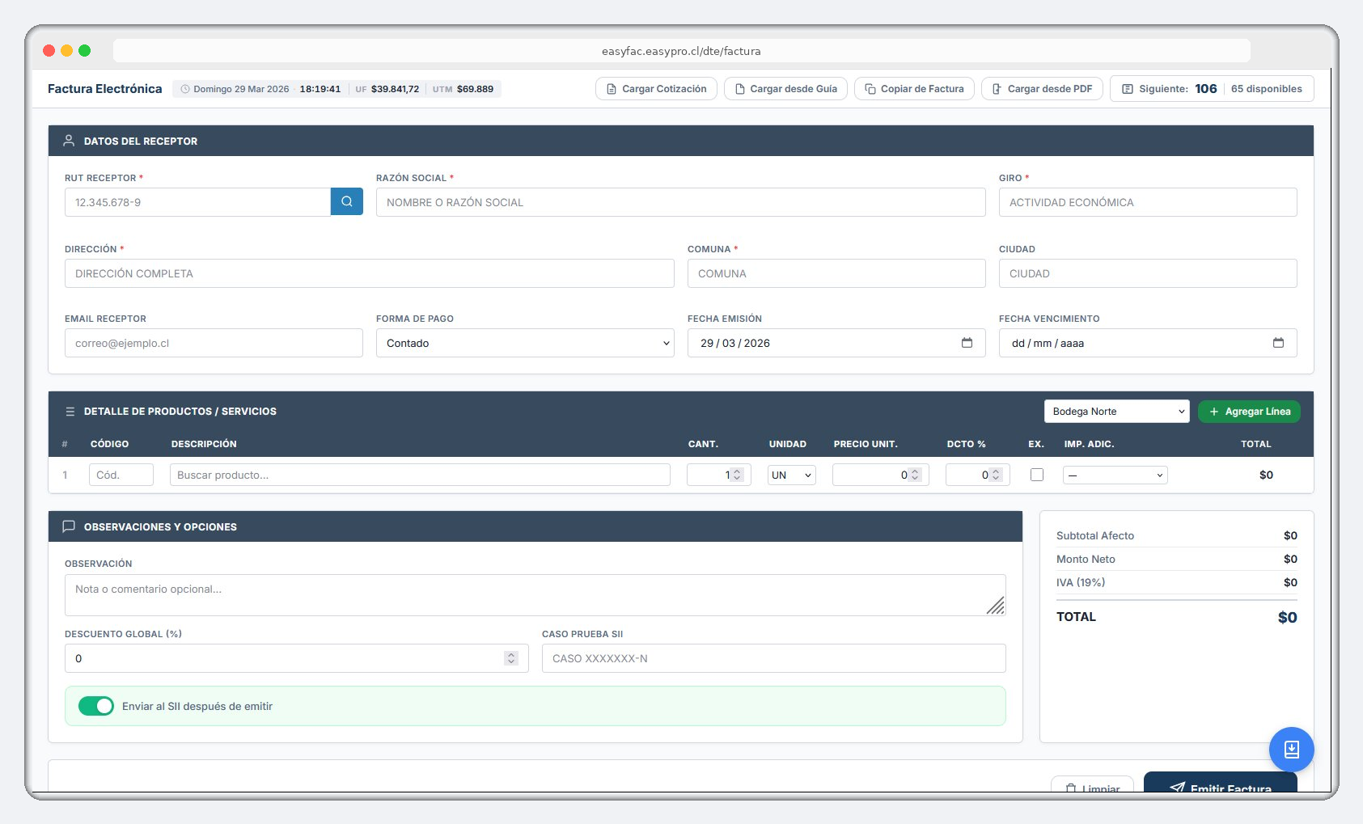Viewport: 1363px width, 824px height.
Task: Click the RUT receptor search magnifier icon
Action: pos(347,201)
